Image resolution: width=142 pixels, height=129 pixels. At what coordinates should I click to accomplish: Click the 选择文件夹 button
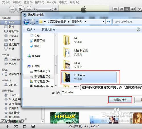(x=120, y=100)
